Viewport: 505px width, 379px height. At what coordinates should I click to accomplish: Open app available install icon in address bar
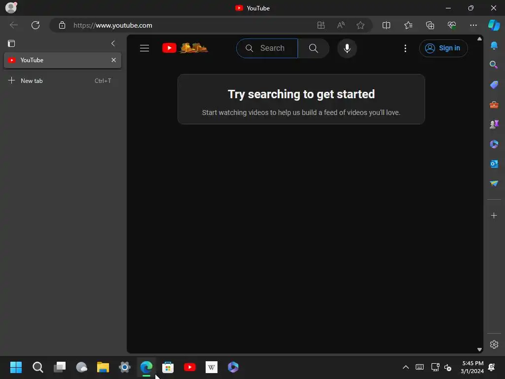321,25
